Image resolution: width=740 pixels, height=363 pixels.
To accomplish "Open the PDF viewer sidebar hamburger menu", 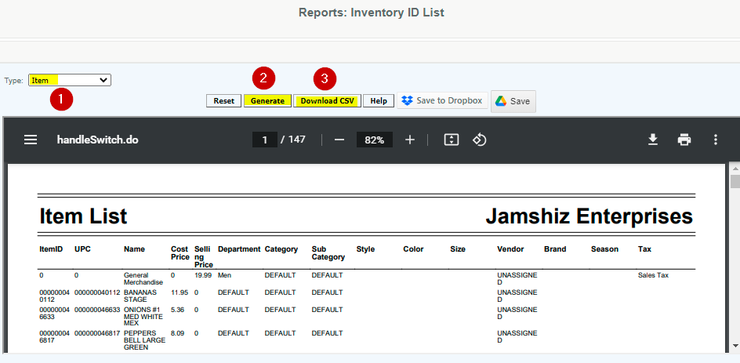I will [x=31, y=140].
